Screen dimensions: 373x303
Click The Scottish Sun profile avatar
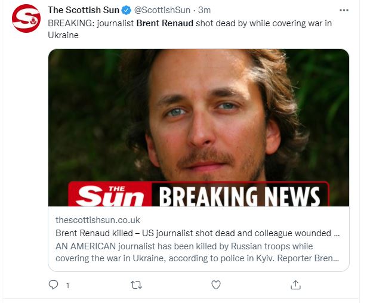26,18
